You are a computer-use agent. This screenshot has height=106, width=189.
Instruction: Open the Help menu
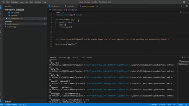click(x=45, y=2)
